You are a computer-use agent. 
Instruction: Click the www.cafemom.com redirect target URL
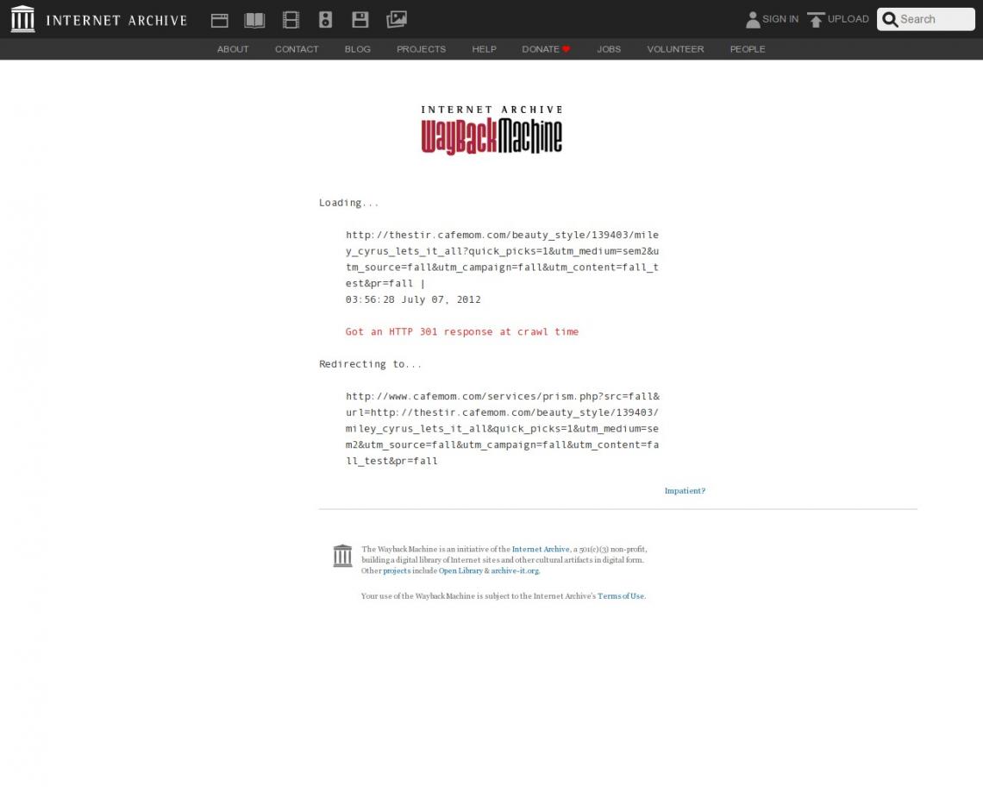pyautogui.click(x=502, y=429)
